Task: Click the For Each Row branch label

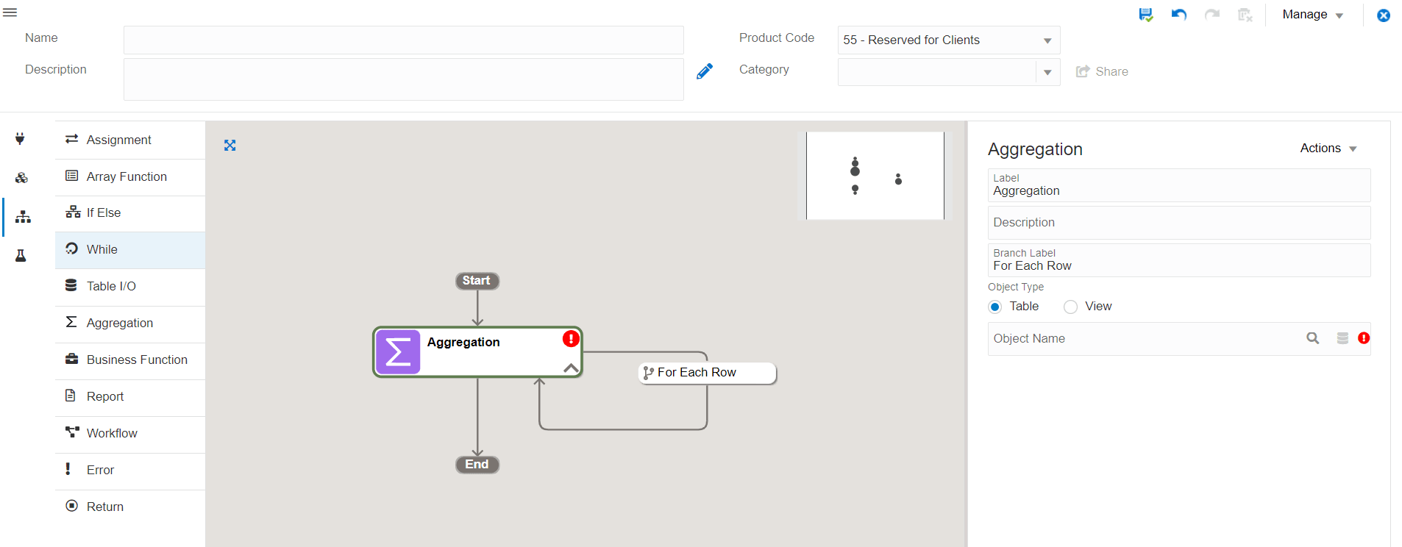Action: [706, 373]
